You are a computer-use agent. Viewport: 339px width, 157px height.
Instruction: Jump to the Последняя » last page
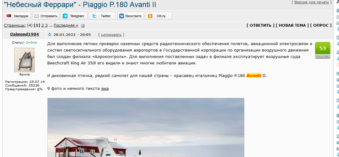(66, 25)
